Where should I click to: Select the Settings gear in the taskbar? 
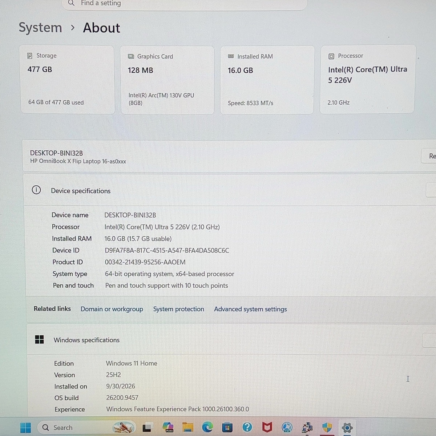coord(347,428)
